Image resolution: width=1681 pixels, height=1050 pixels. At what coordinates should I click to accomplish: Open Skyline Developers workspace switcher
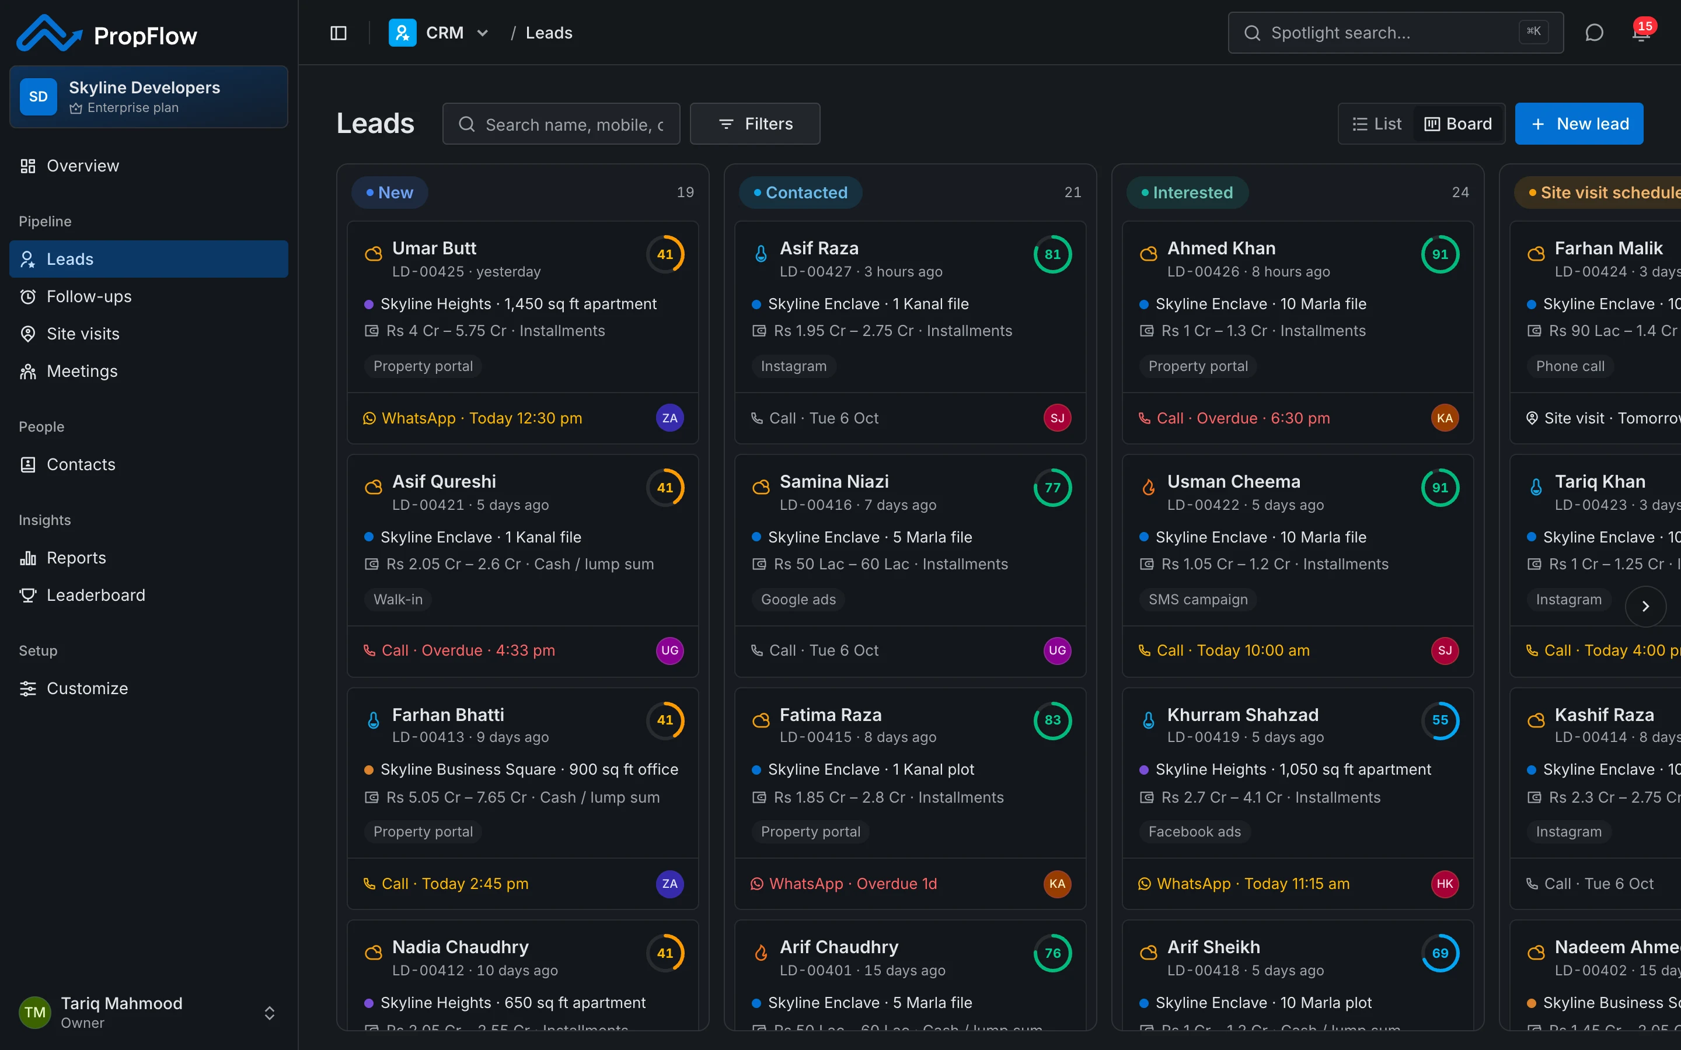point(149,96)
